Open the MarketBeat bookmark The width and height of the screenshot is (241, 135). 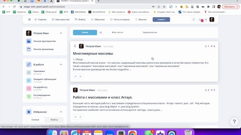(78, 12)
